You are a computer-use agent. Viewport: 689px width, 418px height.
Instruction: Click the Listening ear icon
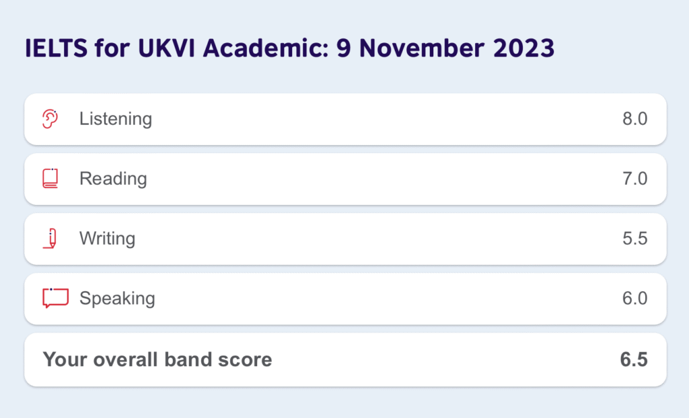coord(50,119)
